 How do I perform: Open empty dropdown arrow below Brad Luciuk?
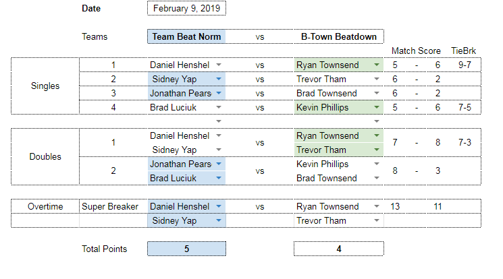point(219,121)
